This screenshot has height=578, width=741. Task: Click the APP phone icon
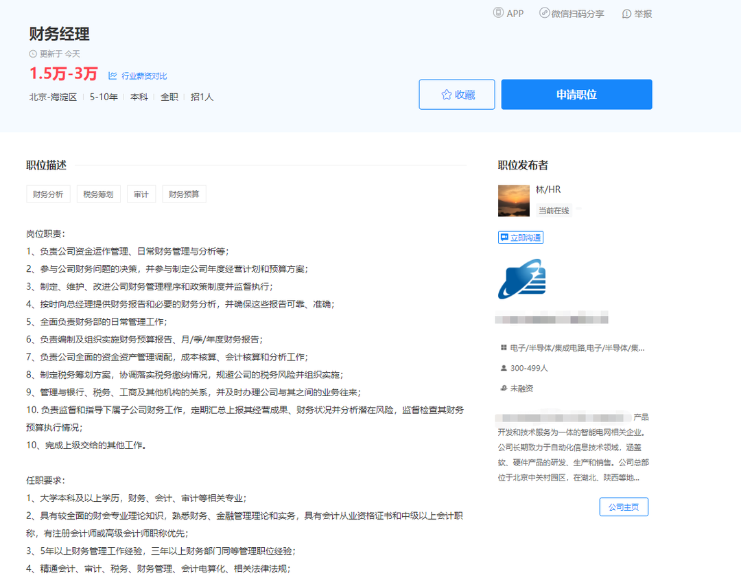(x=498, y=13)
